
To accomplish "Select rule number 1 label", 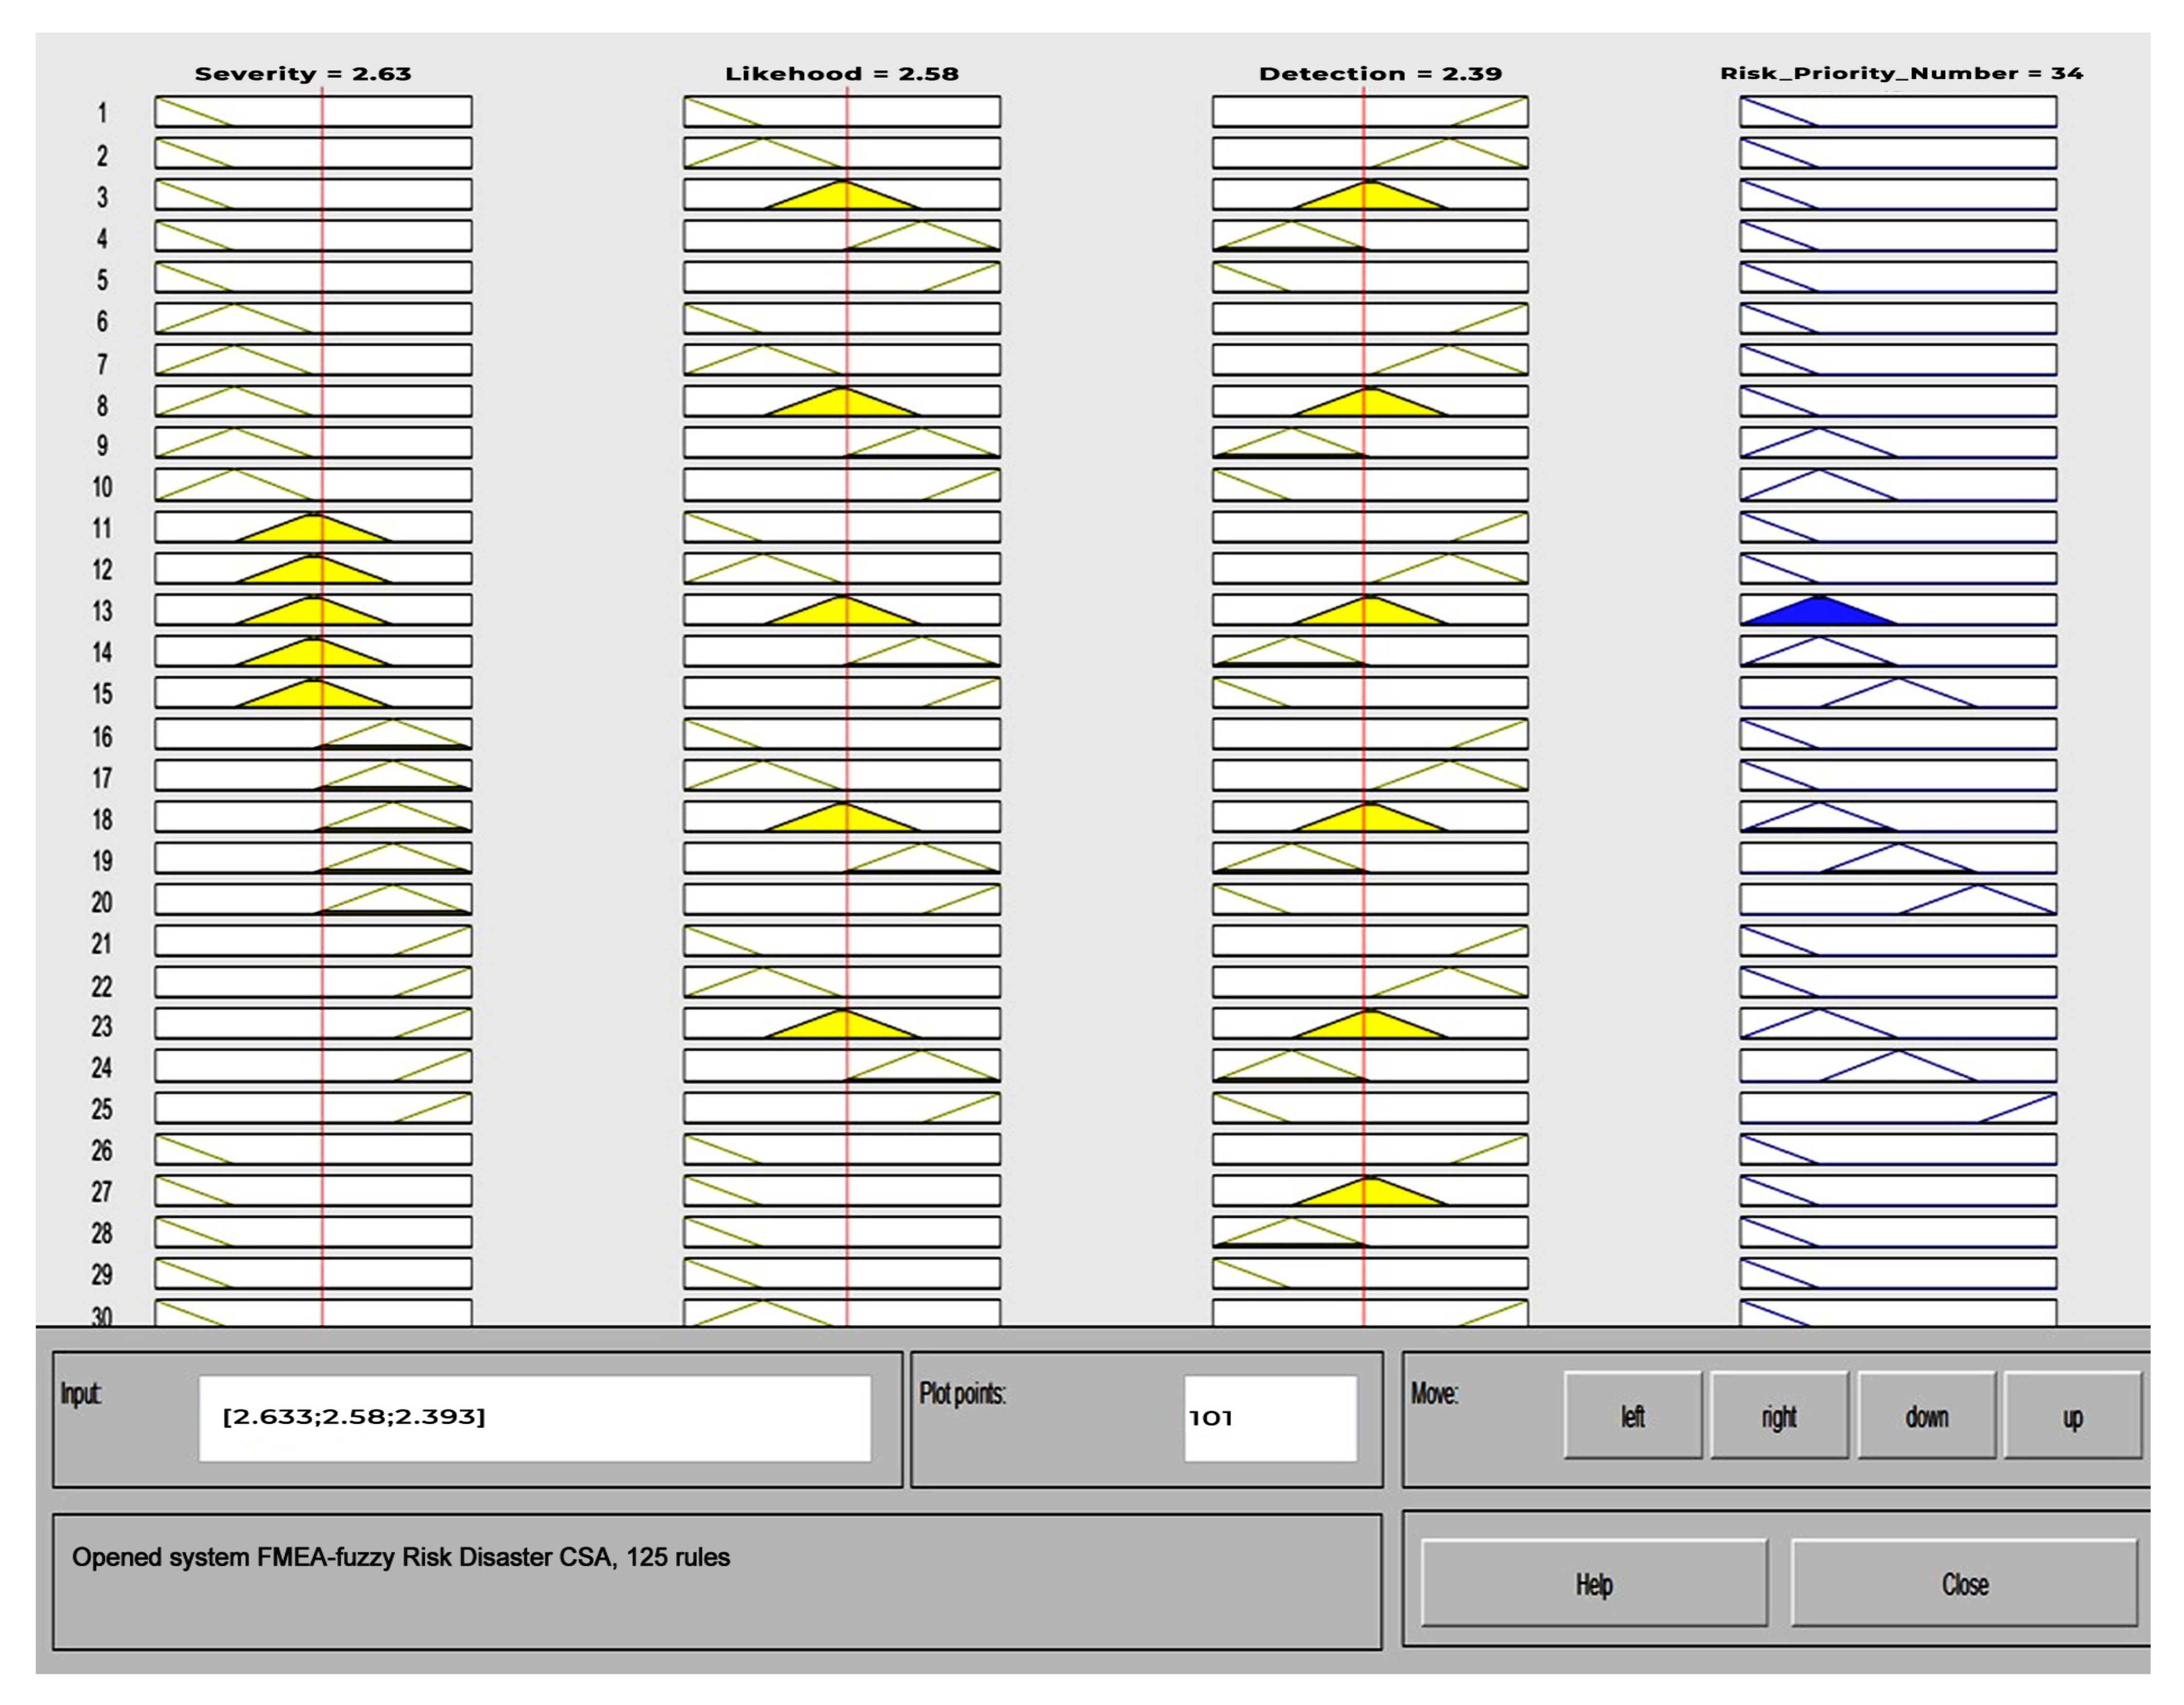I will pyautogui.click(x=102, y=113).
